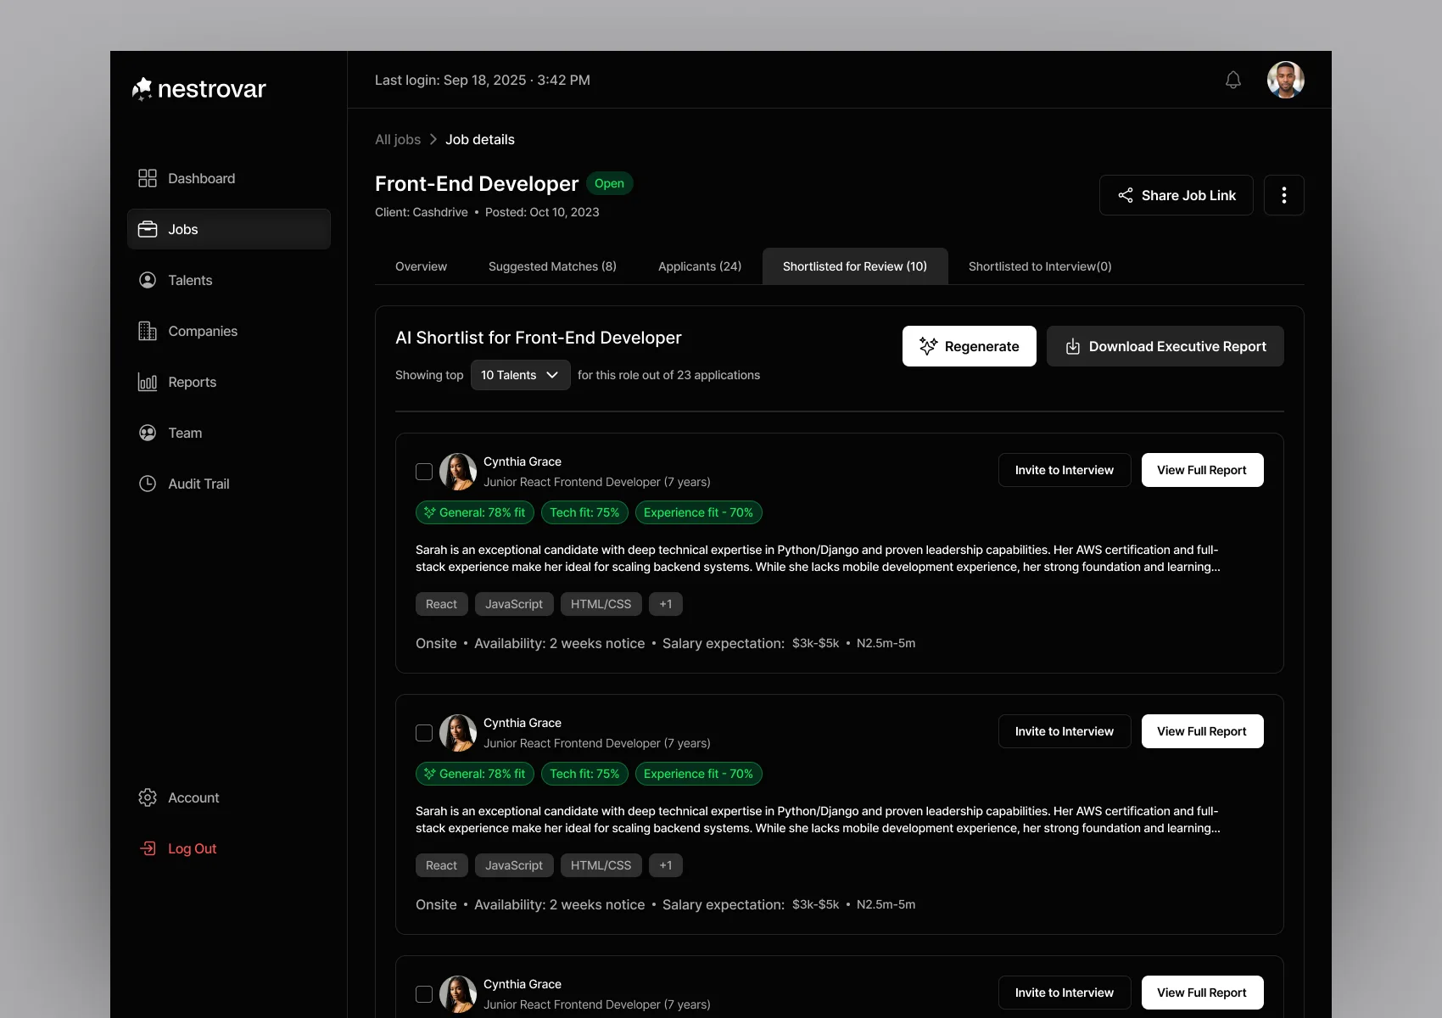Open Shortlisted to Interview(0) tab
Screen dimensions: 1442x1018
[1040, 266]
